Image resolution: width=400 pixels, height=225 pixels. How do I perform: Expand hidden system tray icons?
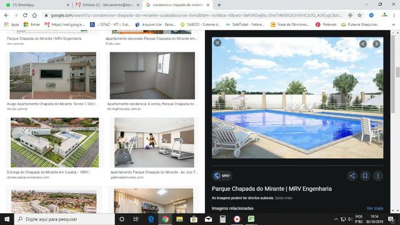coord(336,219)
